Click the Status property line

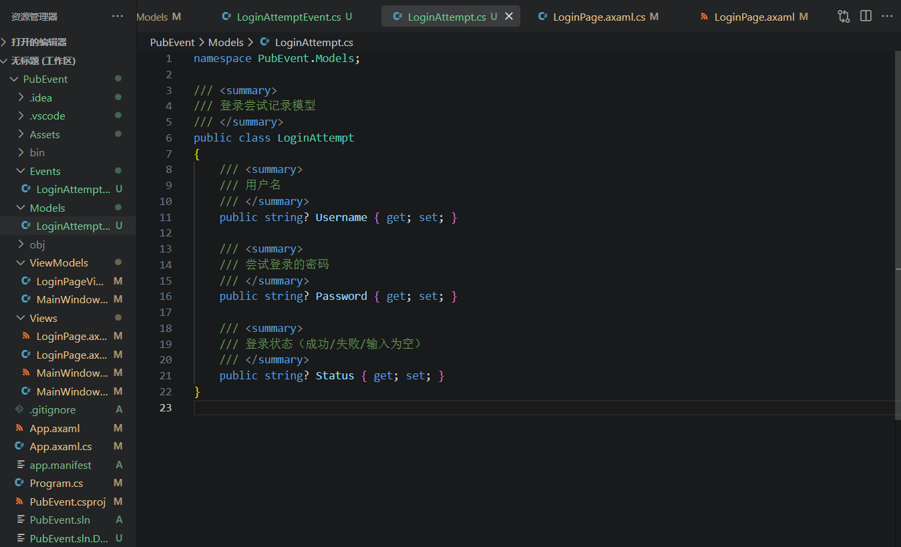[332, 375]
